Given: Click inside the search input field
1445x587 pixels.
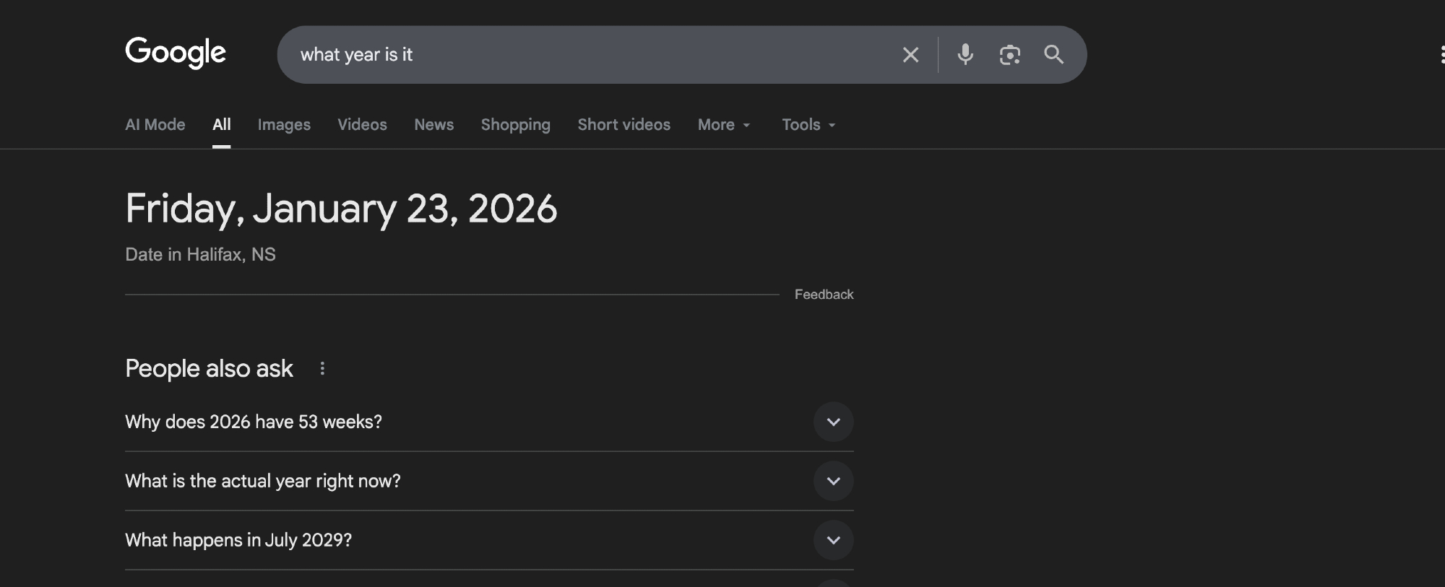Looking at the screenshot, I should point(578,55).
